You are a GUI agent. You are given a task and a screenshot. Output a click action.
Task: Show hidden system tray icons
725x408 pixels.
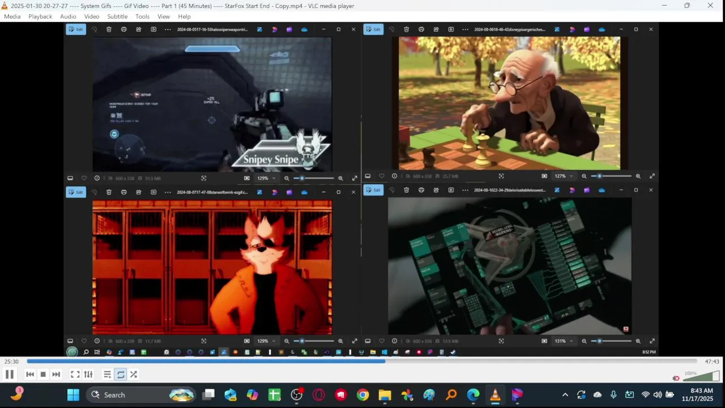(565, 395)
